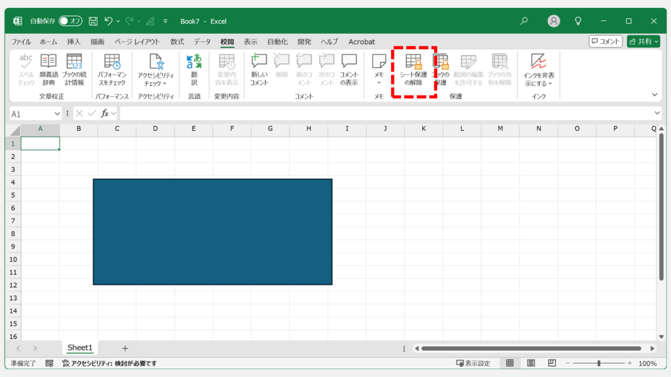671x377 pixels.
Task: Save the workbook with the disk icon
Action: [93, 21]
